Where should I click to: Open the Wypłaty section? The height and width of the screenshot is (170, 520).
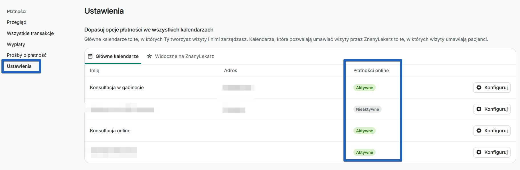pyautogui.click(x=16, y=44)
